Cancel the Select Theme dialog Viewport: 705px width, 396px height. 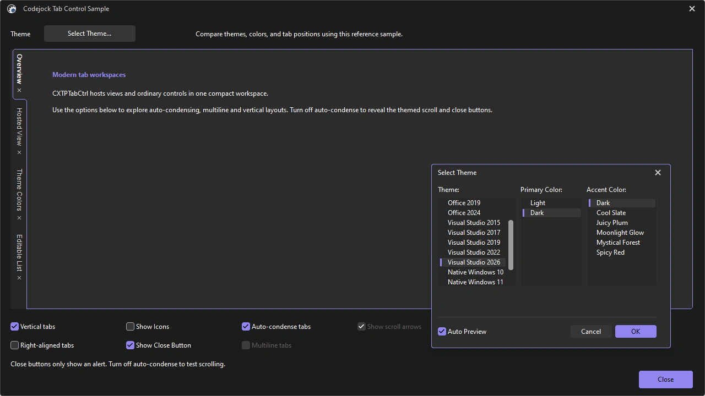click(591, 332)
